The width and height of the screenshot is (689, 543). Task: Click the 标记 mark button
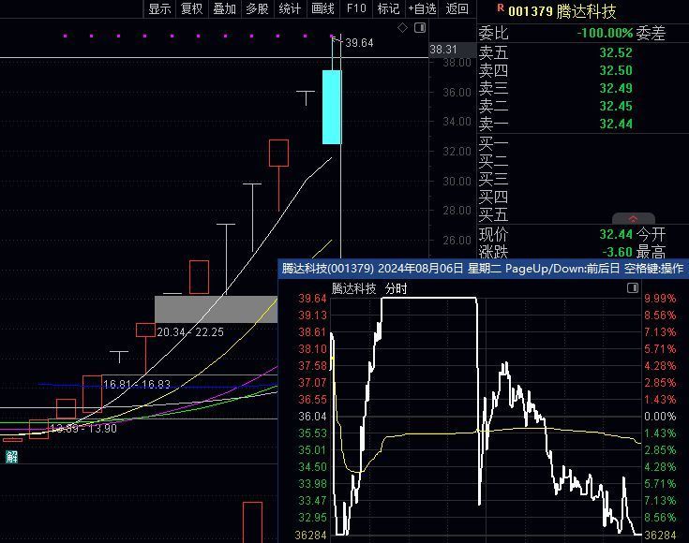point(388,8)
